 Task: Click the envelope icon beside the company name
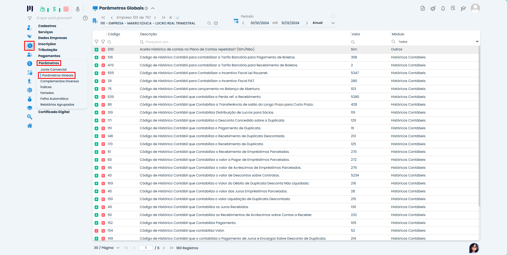[x=216, y=23]
